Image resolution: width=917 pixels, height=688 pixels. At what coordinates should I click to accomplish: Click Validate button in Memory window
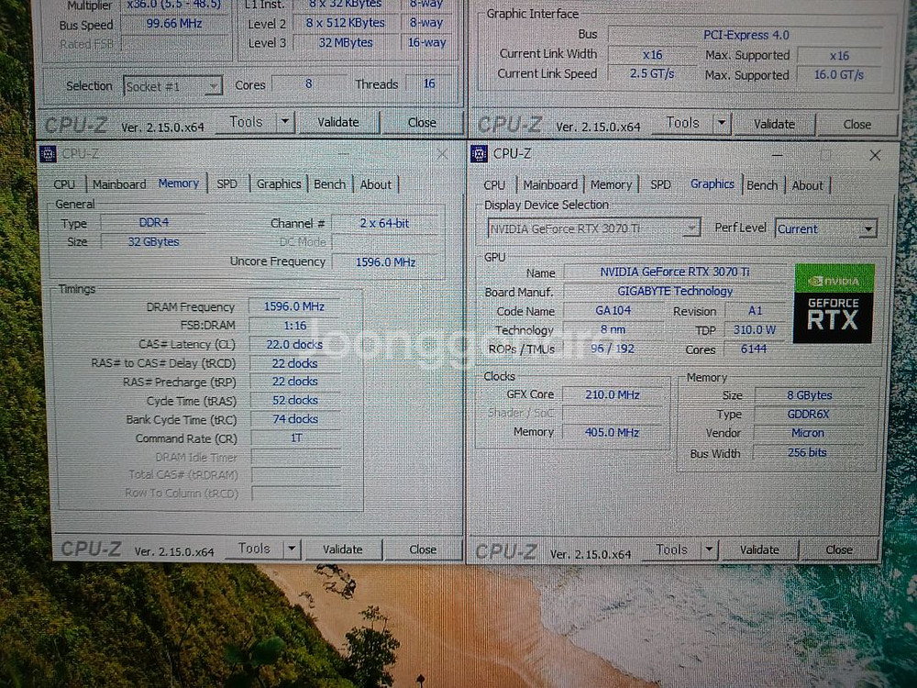pos(342,549)
